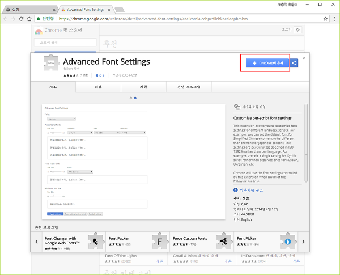
Task: Open the related programs tab
Action: pos(189,87)
